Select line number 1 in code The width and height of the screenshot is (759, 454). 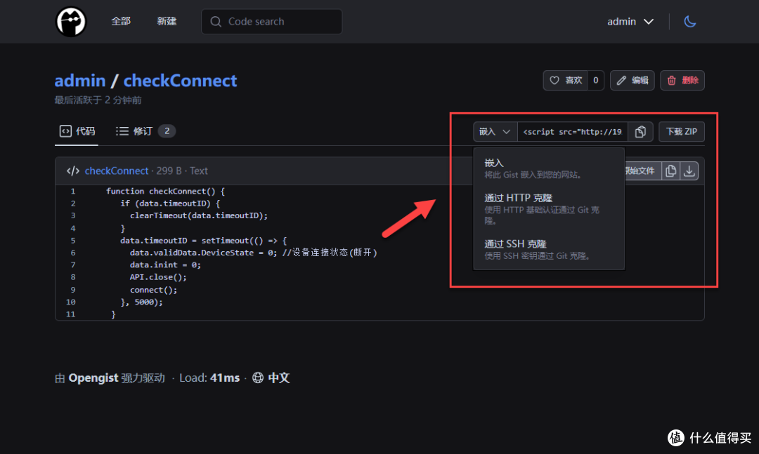(72, 191)
